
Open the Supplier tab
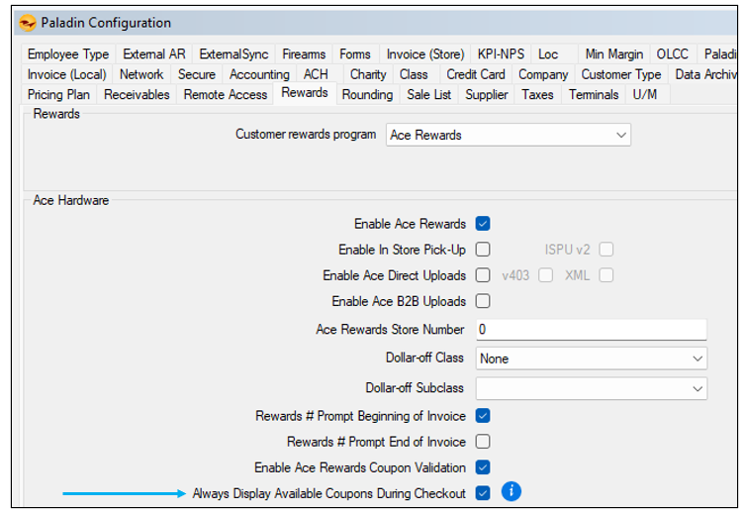[486, 95]
